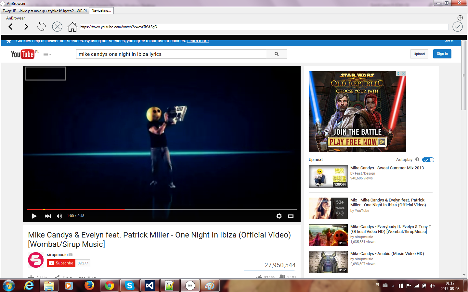468x292 pixels.
Task: Click the 89,277 subscriber count
Action: point(83,263)
